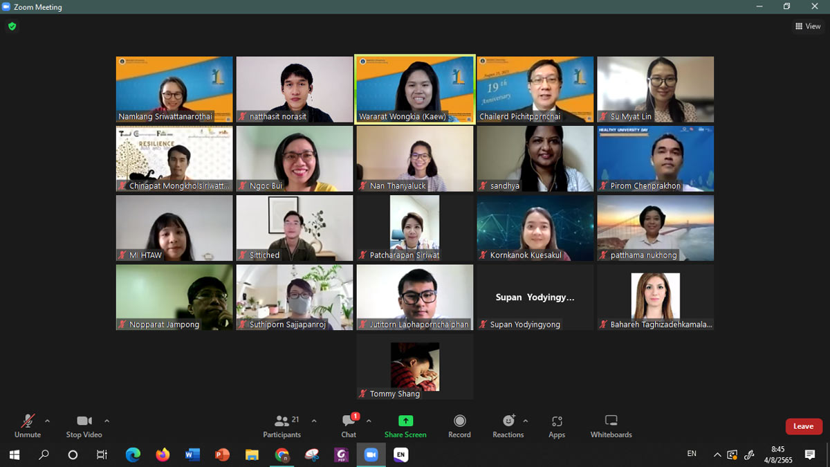Open the Reactions menu

pos(508,425)
